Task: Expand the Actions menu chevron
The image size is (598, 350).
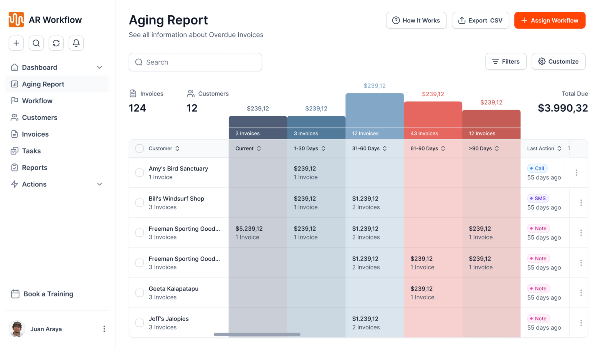Action: coord(100,184)
